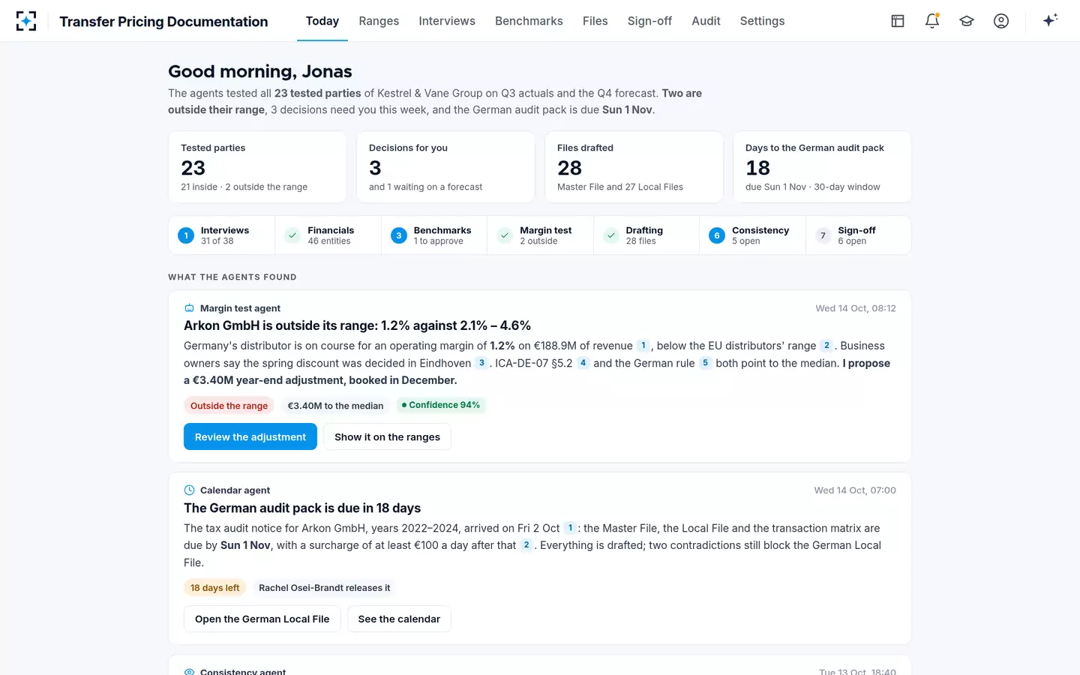Open the Interviews step showing 31 of 38
The image size is (1080, 675).
click(x=222, y=235)
